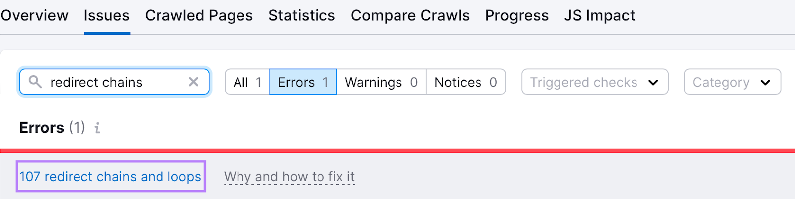Expand the Triggered checks dropdown arrow
The image size is (795, 199).
653,82
